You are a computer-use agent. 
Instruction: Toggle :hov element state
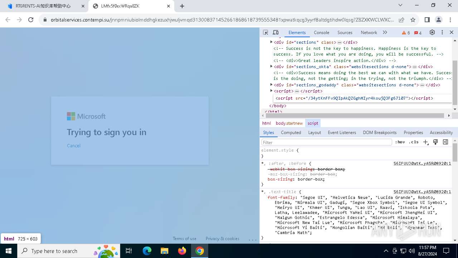coord(400,142)
